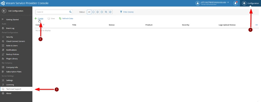Sort by the Severity column header
This screenshot has height=102, width=261.
186,25
